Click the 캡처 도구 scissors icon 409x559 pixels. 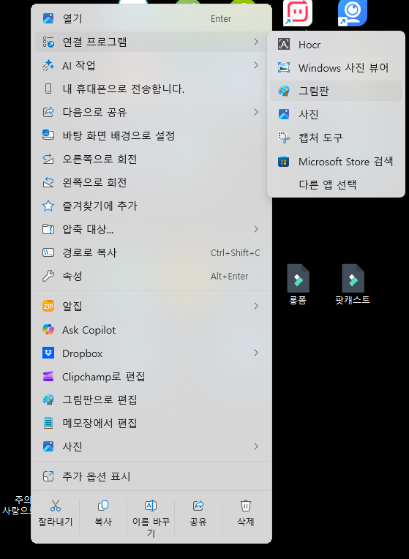point(284,138)
